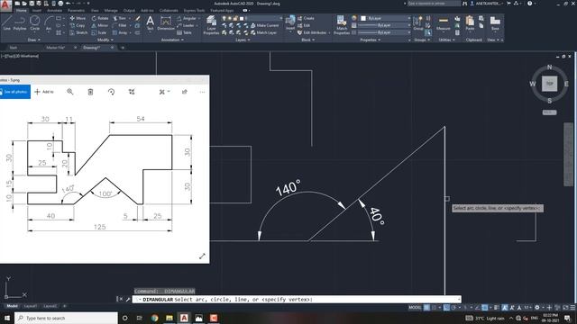Switch to the Drawing1 file tab
577x324 pixels.
(x=92, y=48)
